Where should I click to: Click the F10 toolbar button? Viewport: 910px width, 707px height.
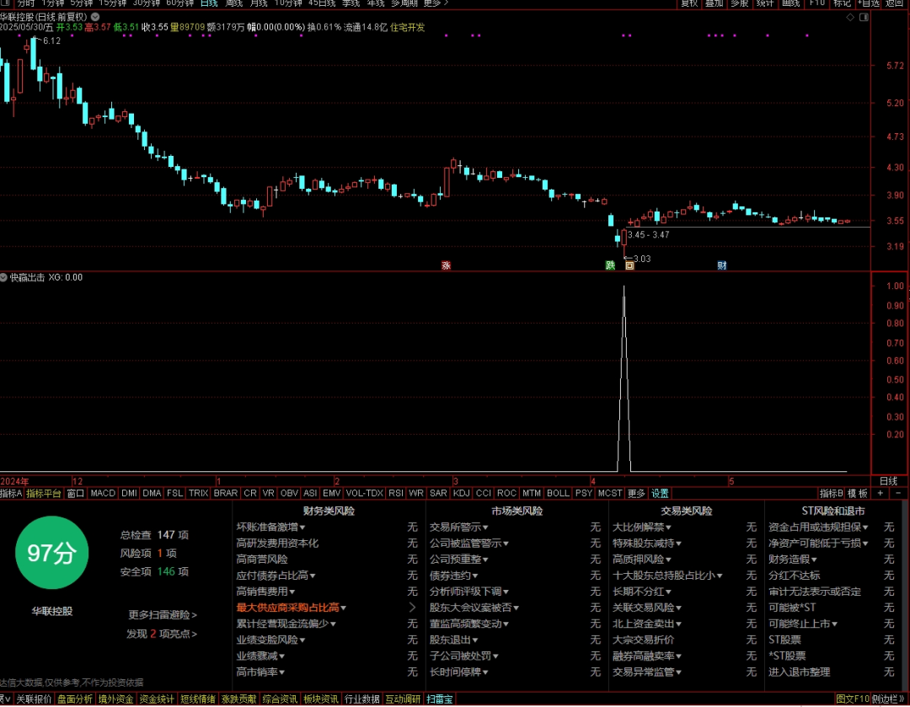point(817,3)
